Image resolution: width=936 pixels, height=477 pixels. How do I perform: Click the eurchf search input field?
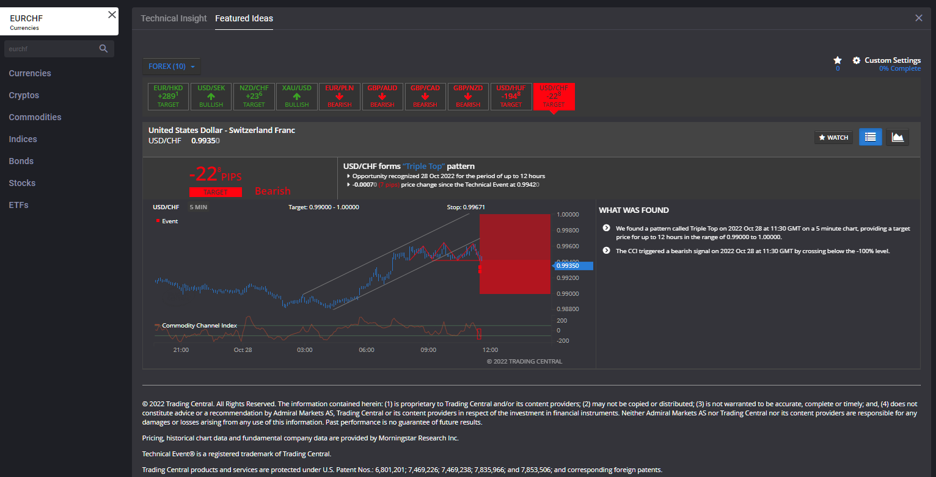pos(49,48)
